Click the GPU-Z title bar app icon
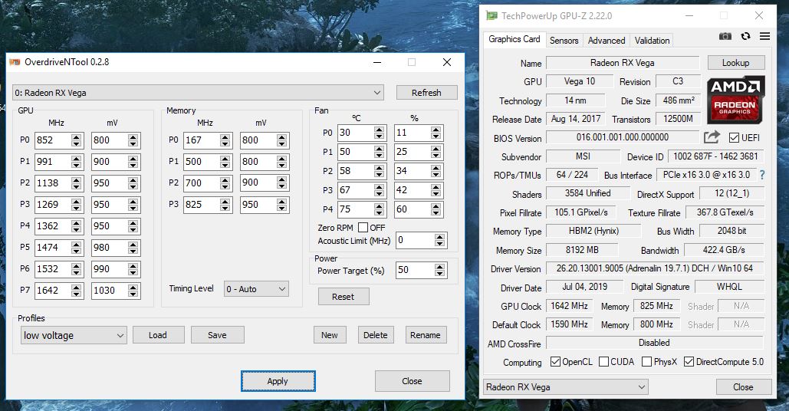The image size is (789, 411). [x=491, y=15]
